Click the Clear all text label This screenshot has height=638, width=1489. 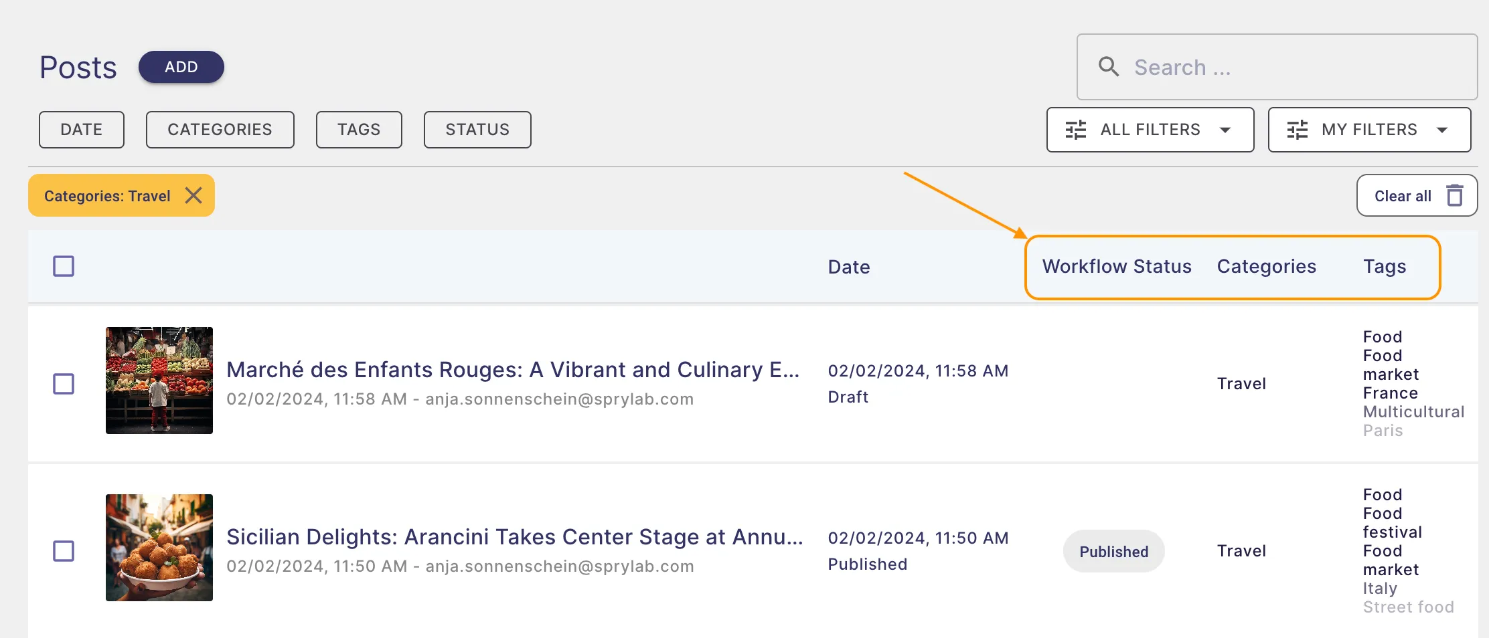point(1403,196)
